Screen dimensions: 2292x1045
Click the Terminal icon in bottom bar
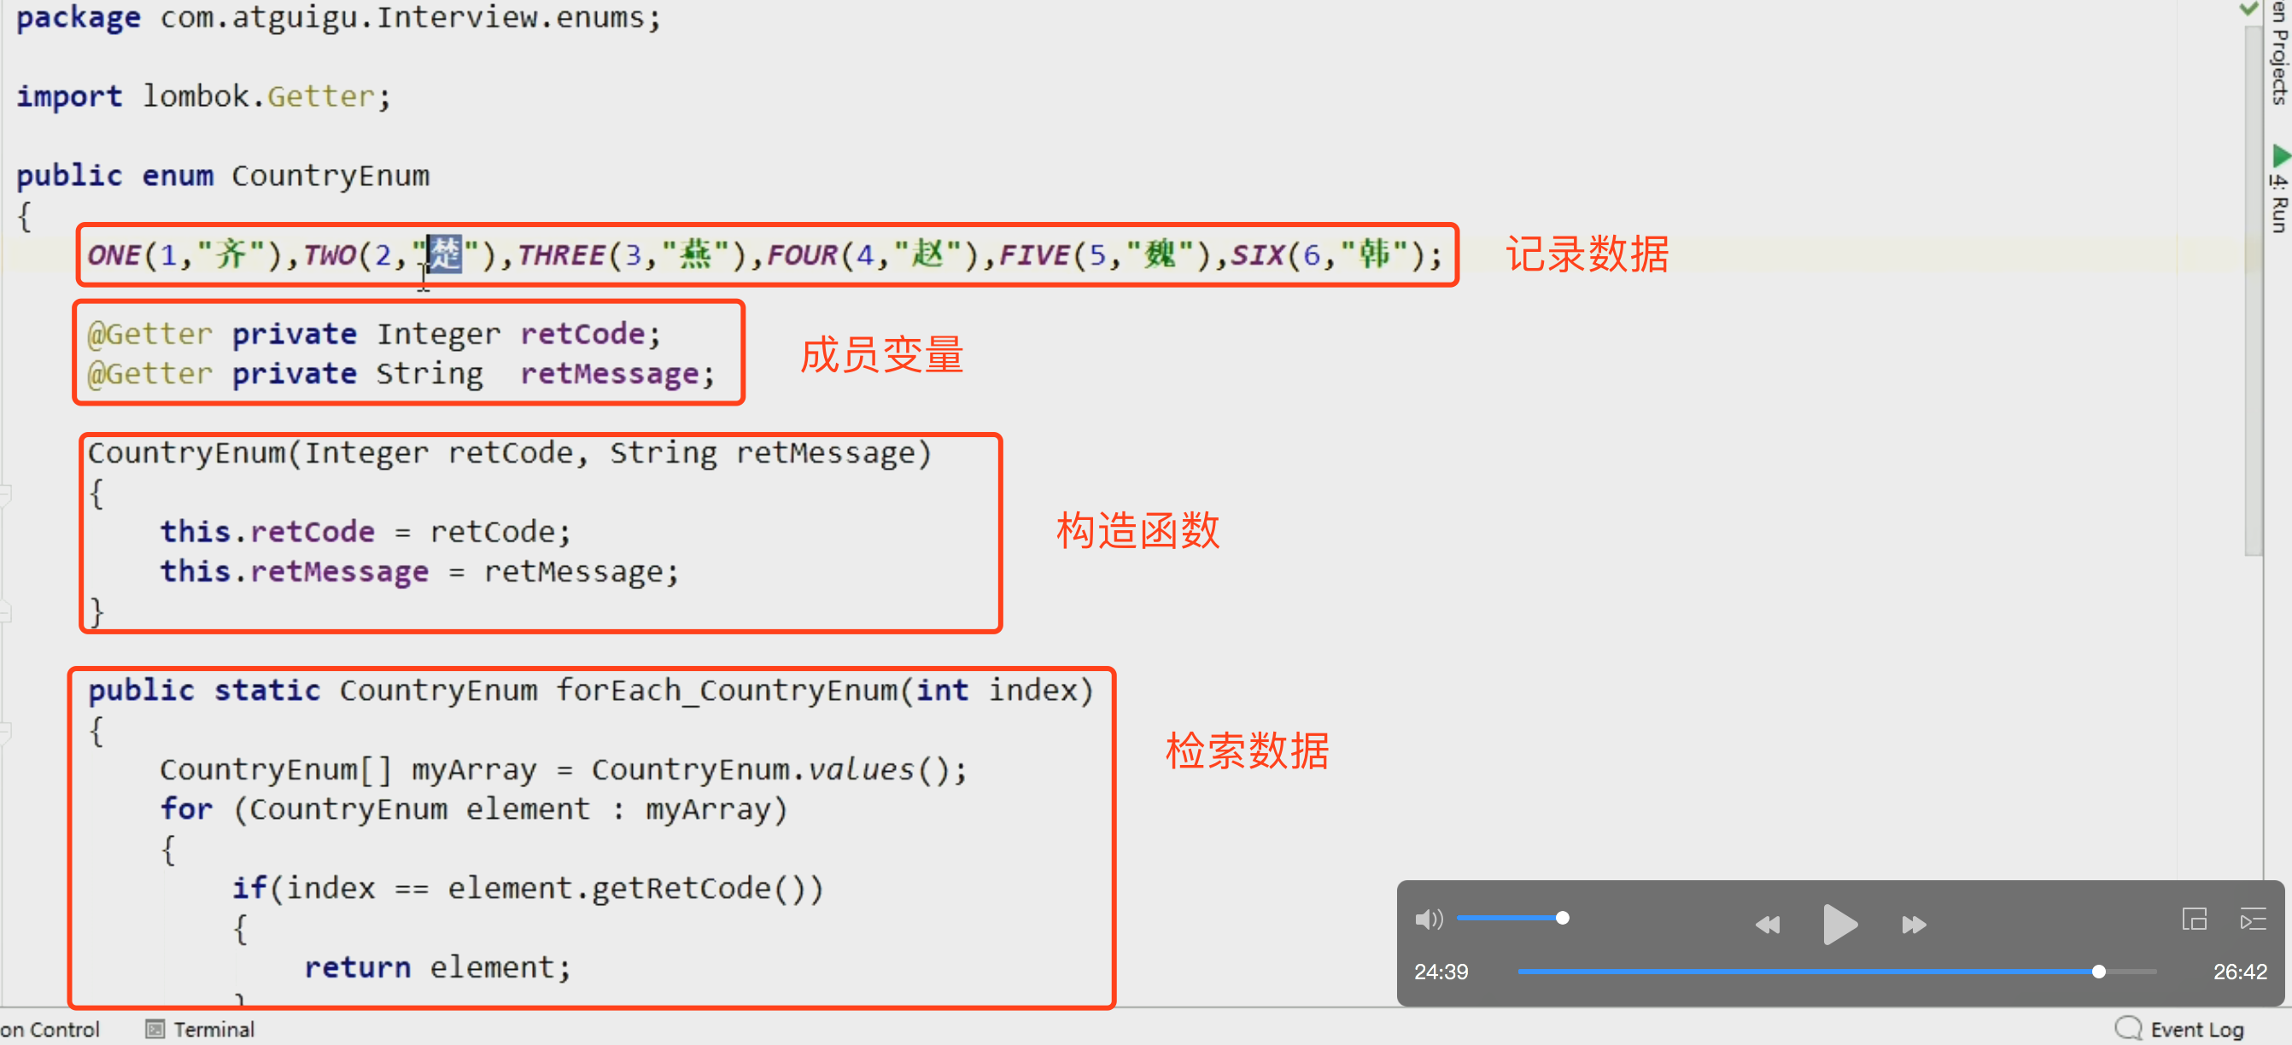pos(155,1029)
